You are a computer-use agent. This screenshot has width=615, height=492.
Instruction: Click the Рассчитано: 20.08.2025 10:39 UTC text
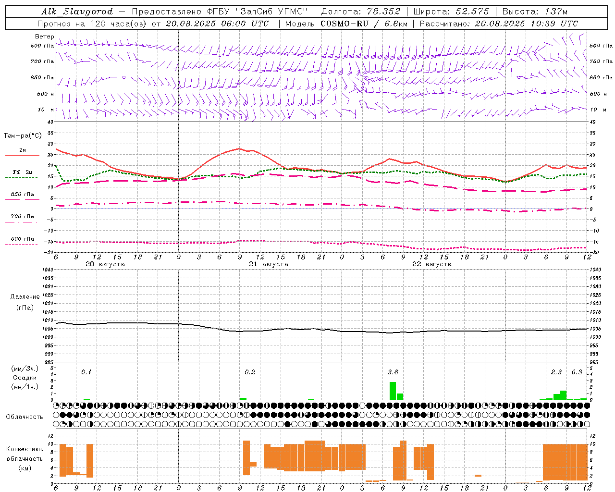tap(499, 24)
